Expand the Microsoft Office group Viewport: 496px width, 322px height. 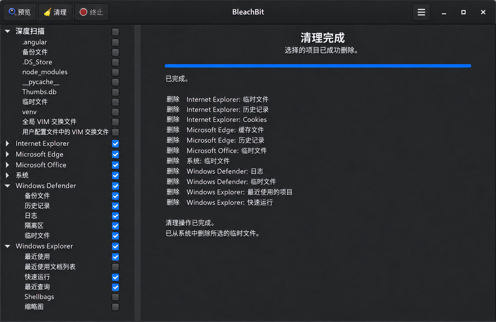coord(8,165)
